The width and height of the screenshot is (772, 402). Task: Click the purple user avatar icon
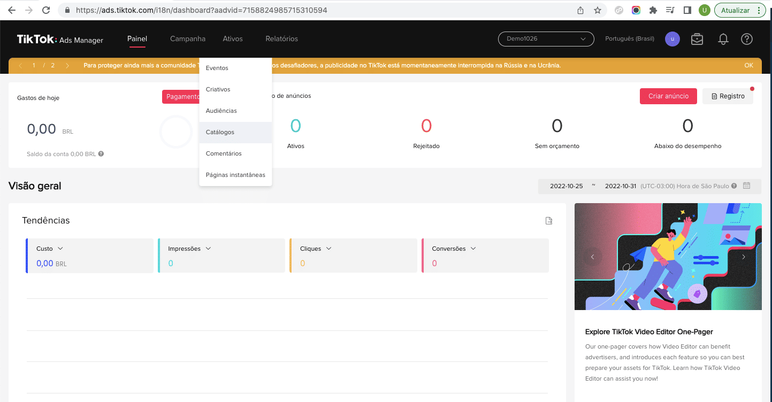tap(672, 39)
